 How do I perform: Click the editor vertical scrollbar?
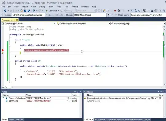[x=164, y=57]
